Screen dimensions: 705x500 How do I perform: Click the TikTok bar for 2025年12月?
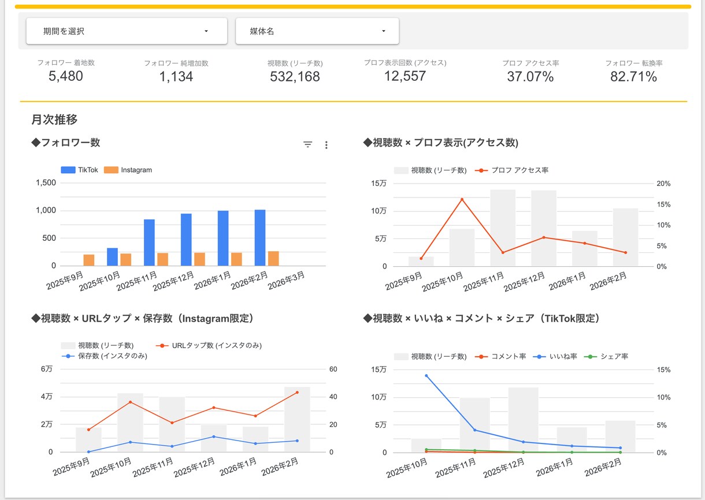click(186, 240)
